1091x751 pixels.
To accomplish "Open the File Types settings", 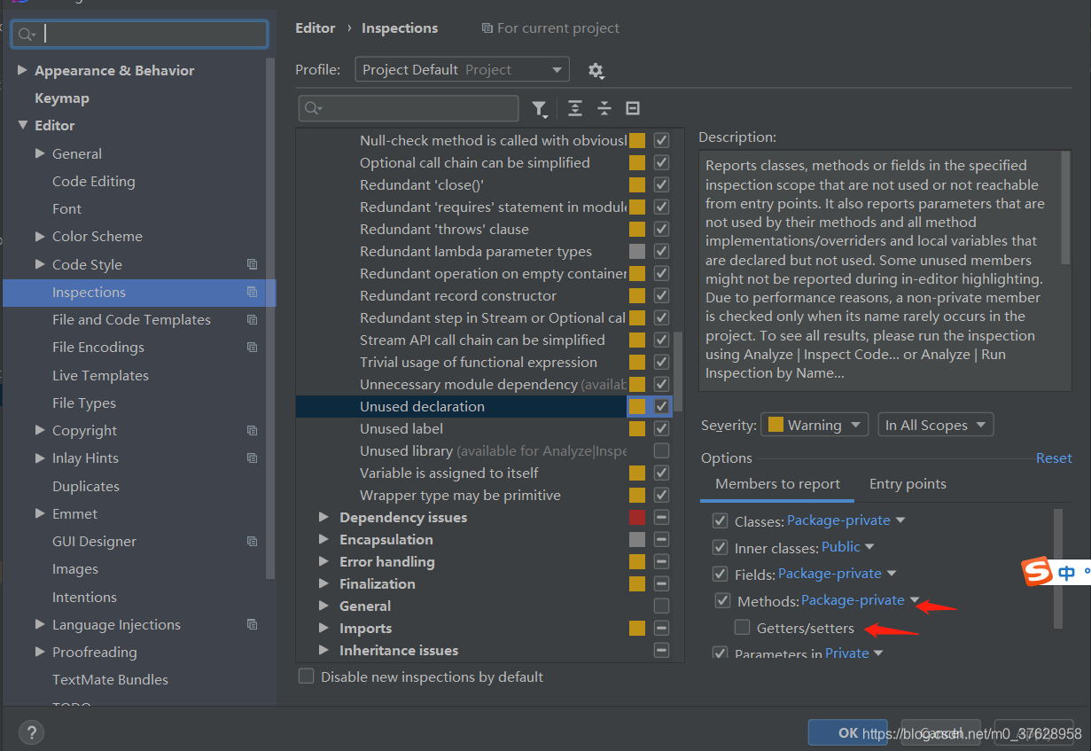I will coord(84,403).
